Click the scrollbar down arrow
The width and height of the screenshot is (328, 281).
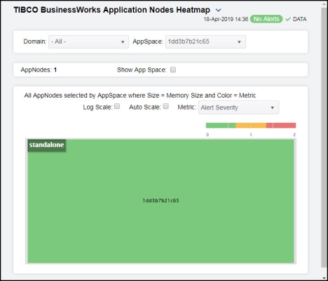[x=324, y=278]
